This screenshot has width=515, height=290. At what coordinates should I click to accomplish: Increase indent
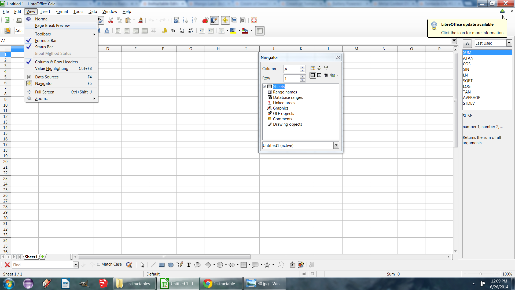click(x=211, y=31)
